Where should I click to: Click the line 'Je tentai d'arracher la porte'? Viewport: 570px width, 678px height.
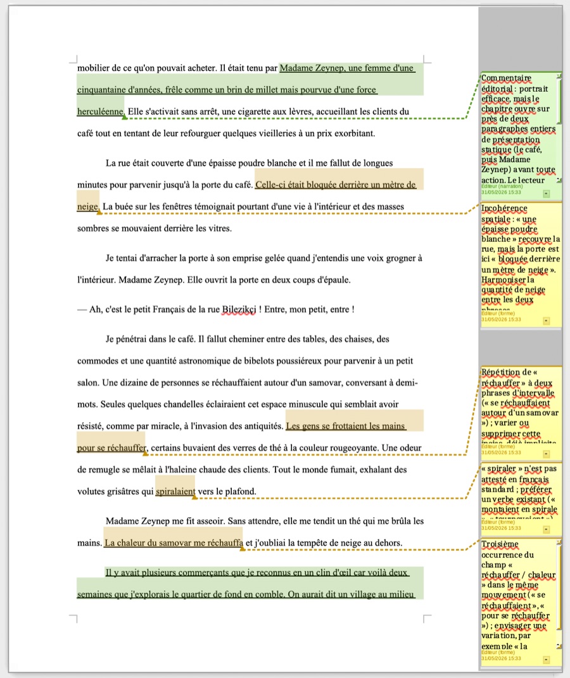(264, 258)
